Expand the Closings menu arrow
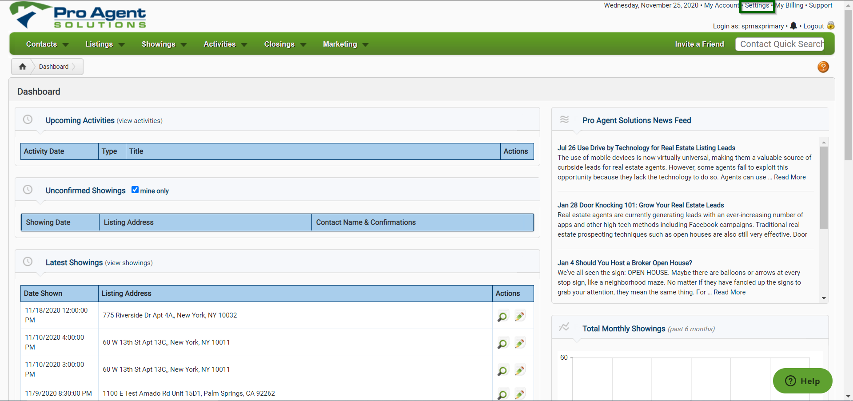This screenshot has width=853, height=401. (x=303, y=45)
